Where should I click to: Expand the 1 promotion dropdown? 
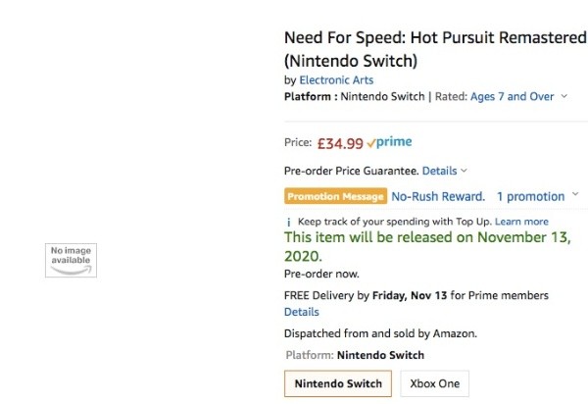pyautogui.click(x=573, y=196)
